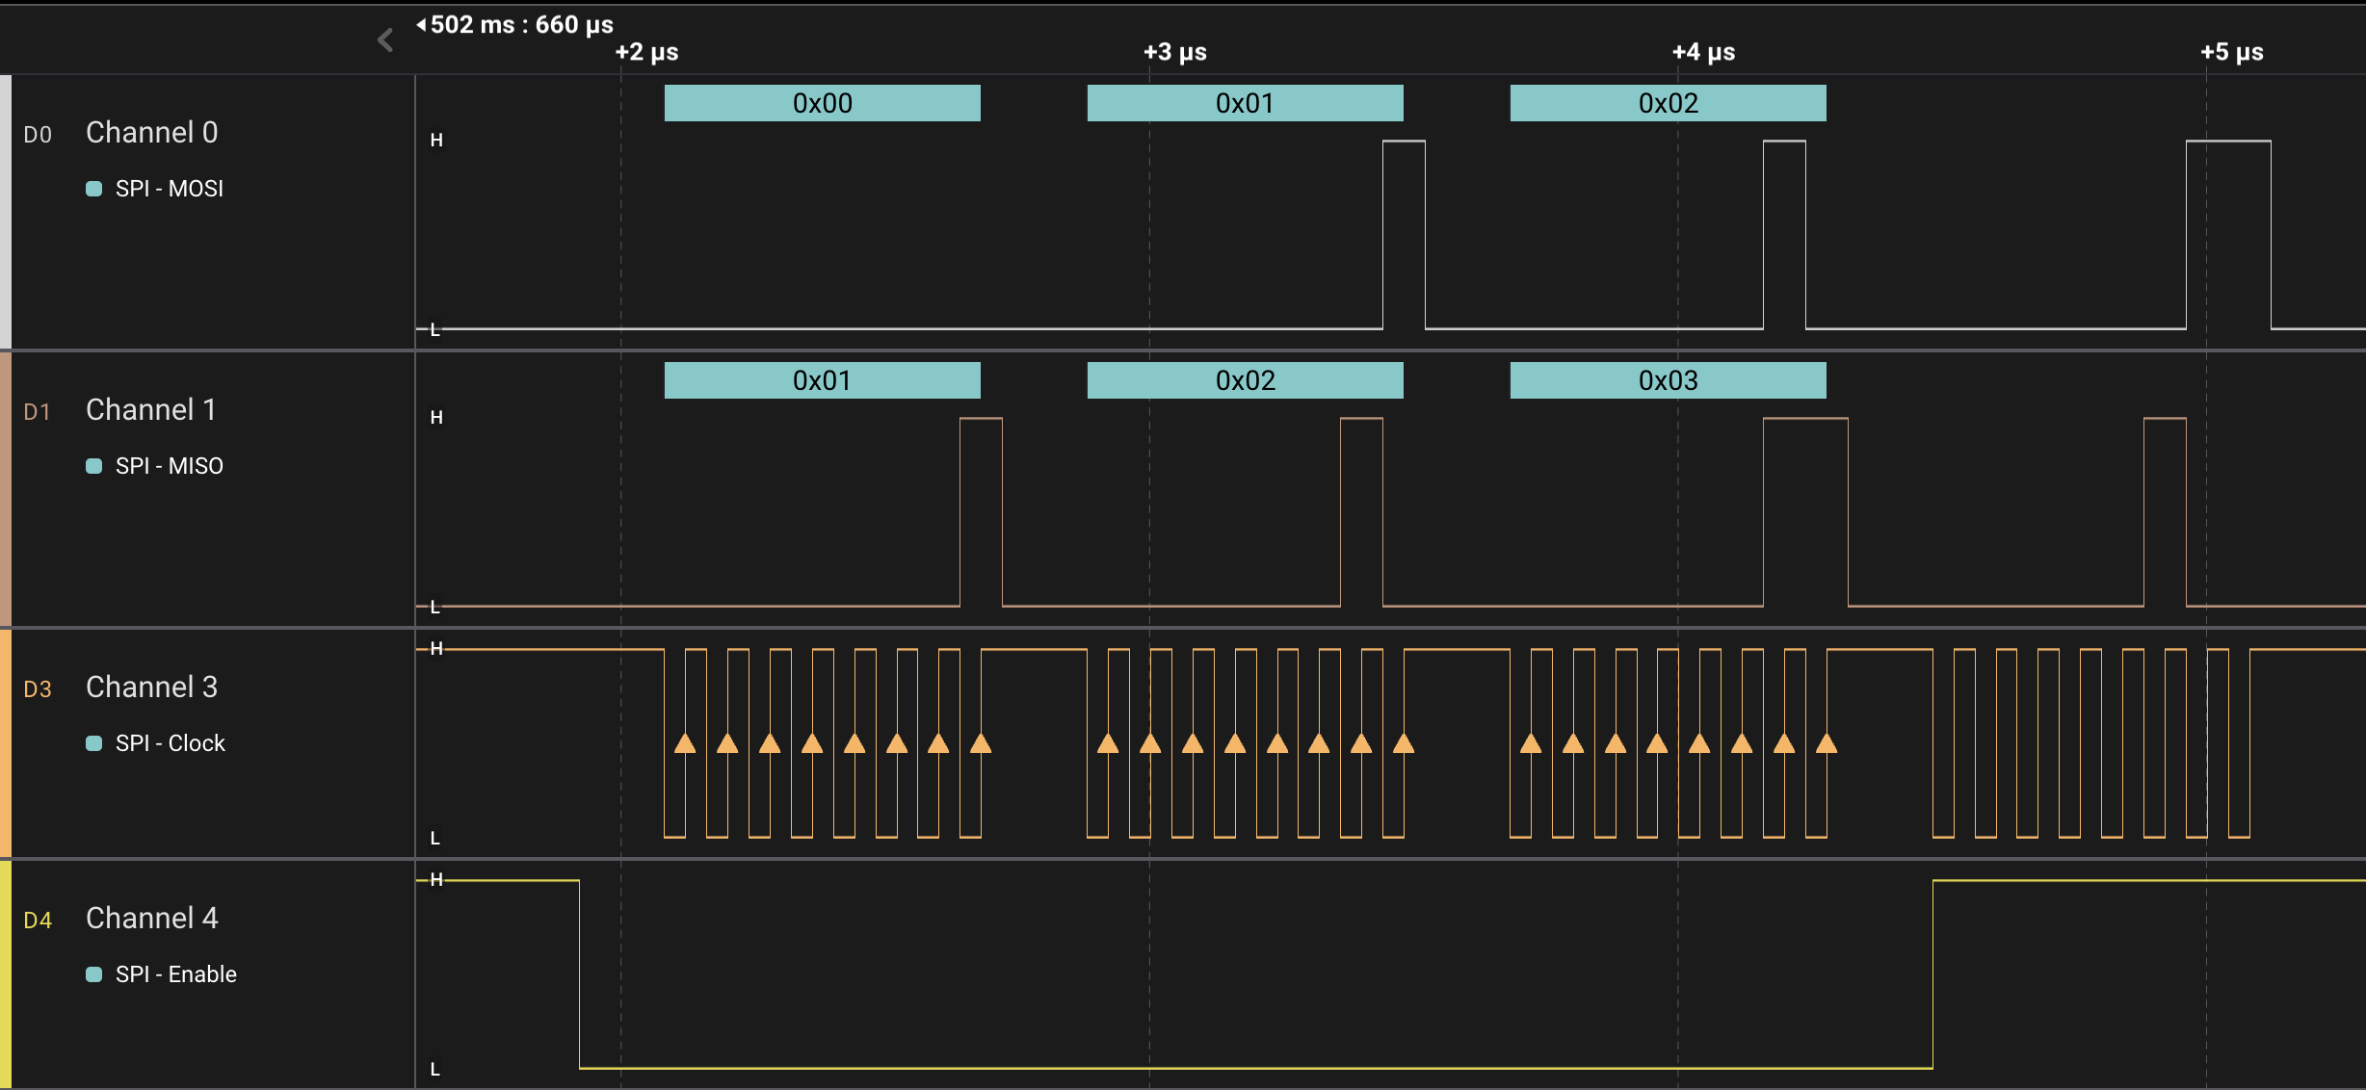Image resolution: width=2366 pixels, height=1090 pixels.
Task: Collapse the channel sidebar with the left chevron
Action: 385,39
